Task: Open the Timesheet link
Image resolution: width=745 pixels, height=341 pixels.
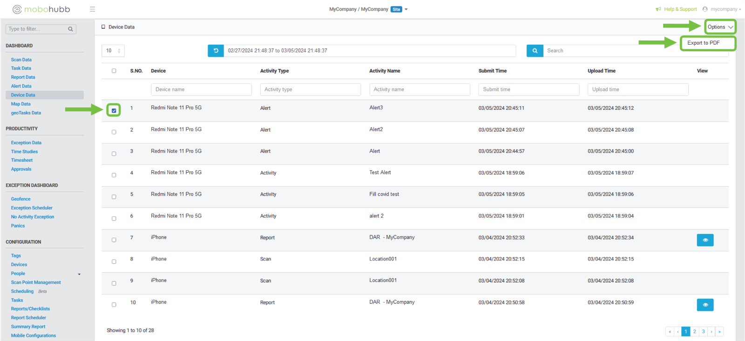Action: click(x=22, y=160)
